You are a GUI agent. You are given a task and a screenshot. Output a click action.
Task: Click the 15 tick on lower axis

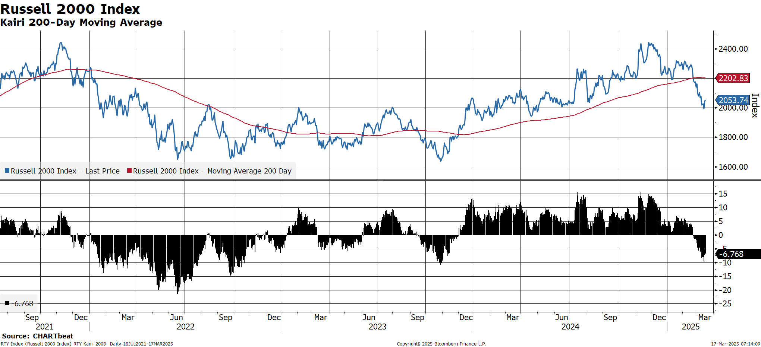[723, 194]
